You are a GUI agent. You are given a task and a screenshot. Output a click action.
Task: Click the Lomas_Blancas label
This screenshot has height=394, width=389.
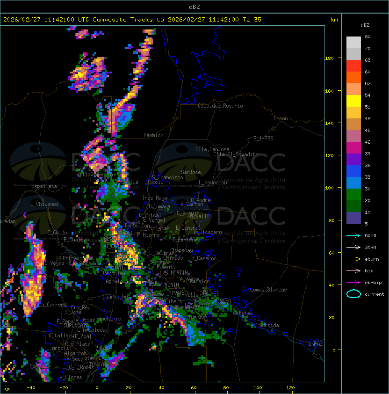(x=268, y=290)
